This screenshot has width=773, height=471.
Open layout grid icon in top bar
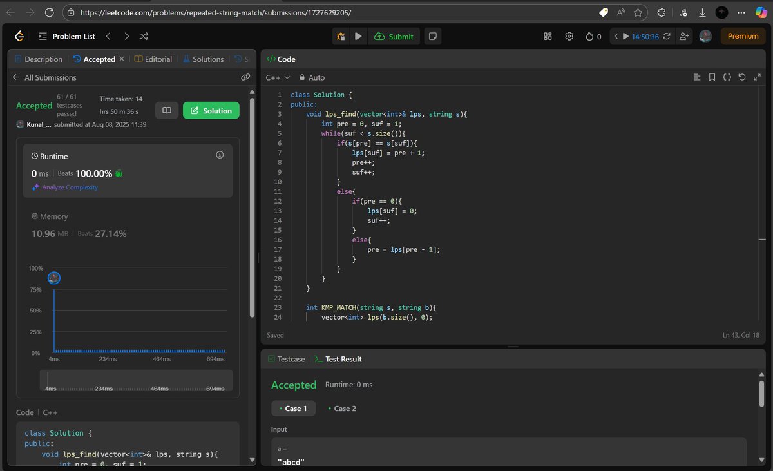[548, 36]
